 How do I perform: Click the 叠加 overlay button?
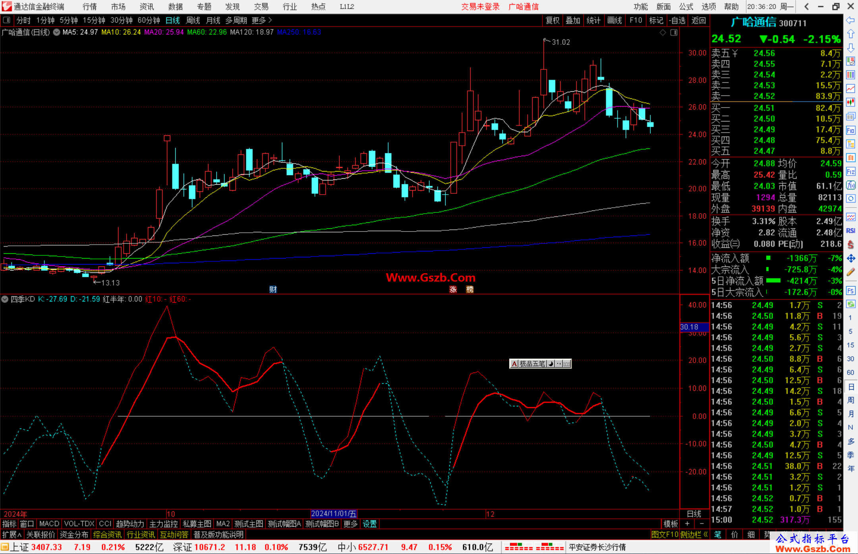coord(573,20)
